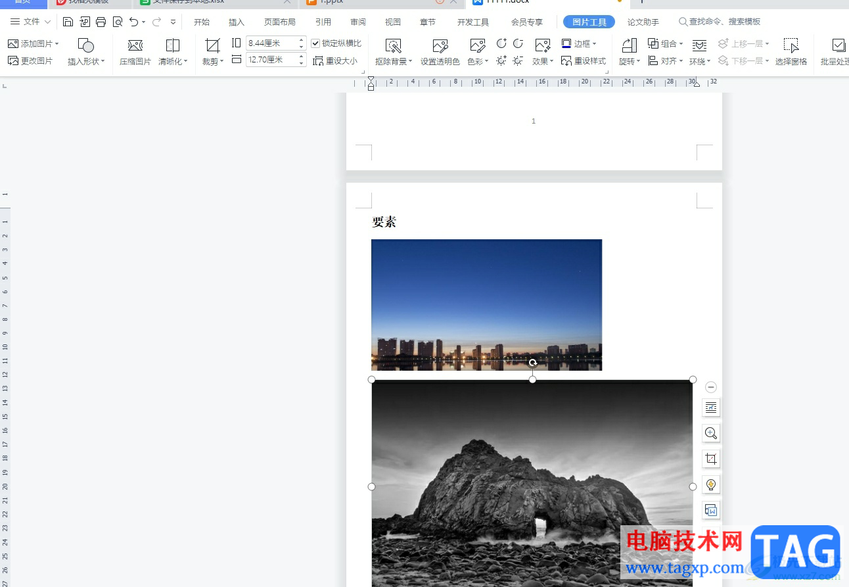Switch to the Insert (插入) ribbon tab
The height and width of the screenshot is (587, 849).
pos(237,22)
